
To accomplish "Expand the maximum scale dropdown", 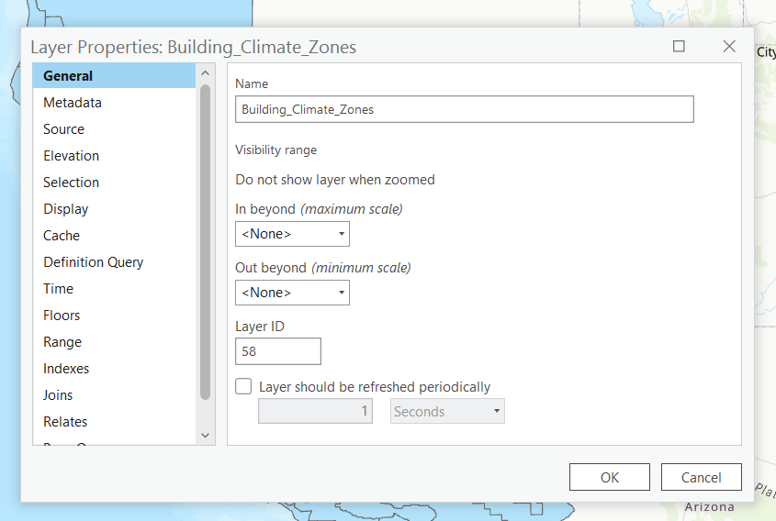I will coord(292,234).
